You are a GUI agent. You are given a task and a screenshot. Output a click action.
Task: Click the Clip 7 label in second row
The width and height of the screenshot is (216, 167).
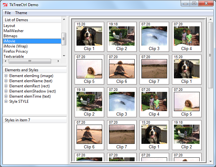pos(154,81)
